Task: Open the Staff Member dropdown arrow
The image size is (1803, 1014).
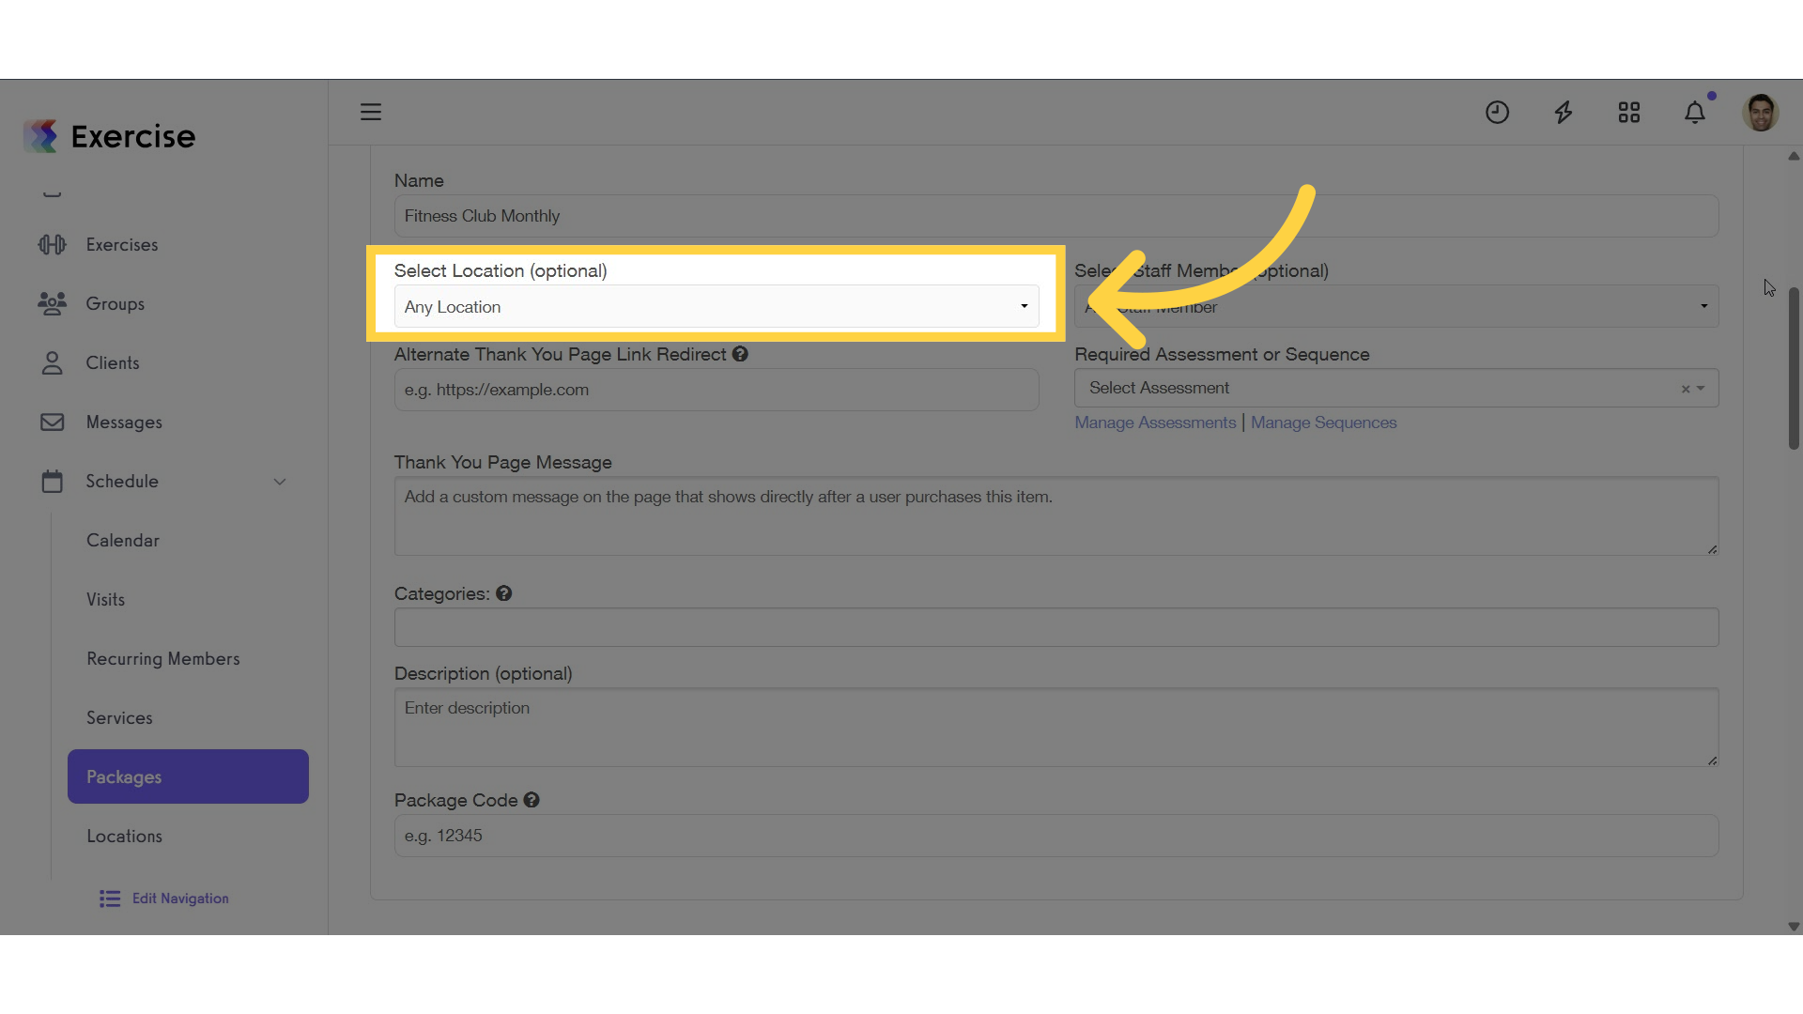Action: 1703,306
